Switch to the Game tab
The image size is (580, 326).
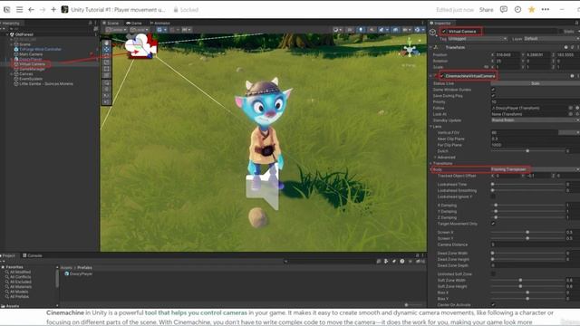[134, 23]
